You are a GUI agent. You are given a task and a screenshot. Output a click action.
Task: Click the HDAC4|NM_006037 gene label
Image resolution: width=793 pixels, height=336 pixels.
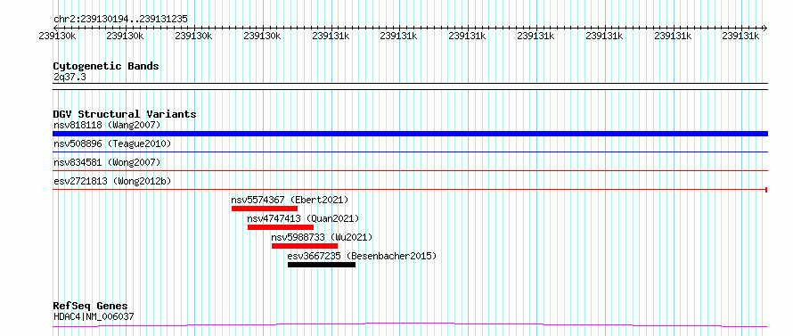tap(94, 316)
